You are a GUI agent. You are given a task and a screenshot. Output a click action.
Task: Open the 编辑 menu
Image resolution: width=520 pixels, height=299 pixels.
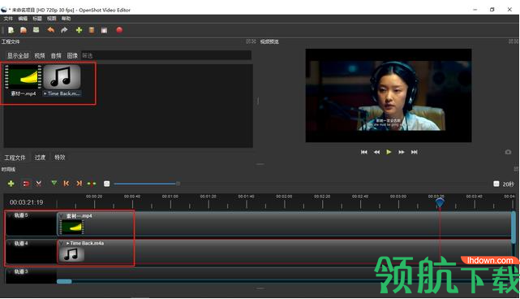(23, 18)
